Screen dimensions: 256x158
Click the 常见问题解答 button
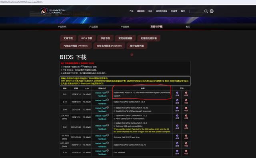tap(125, 38)
